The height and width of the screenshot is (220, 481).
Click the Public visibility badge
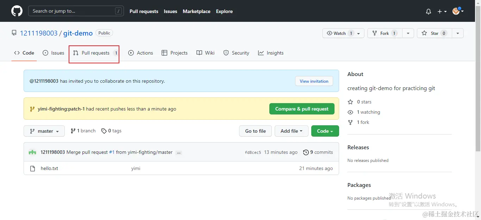point(104,33)
